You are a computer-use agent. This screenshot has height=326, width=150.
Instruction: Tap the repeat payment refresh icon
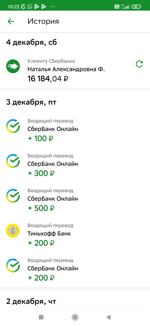click(139, 64)
